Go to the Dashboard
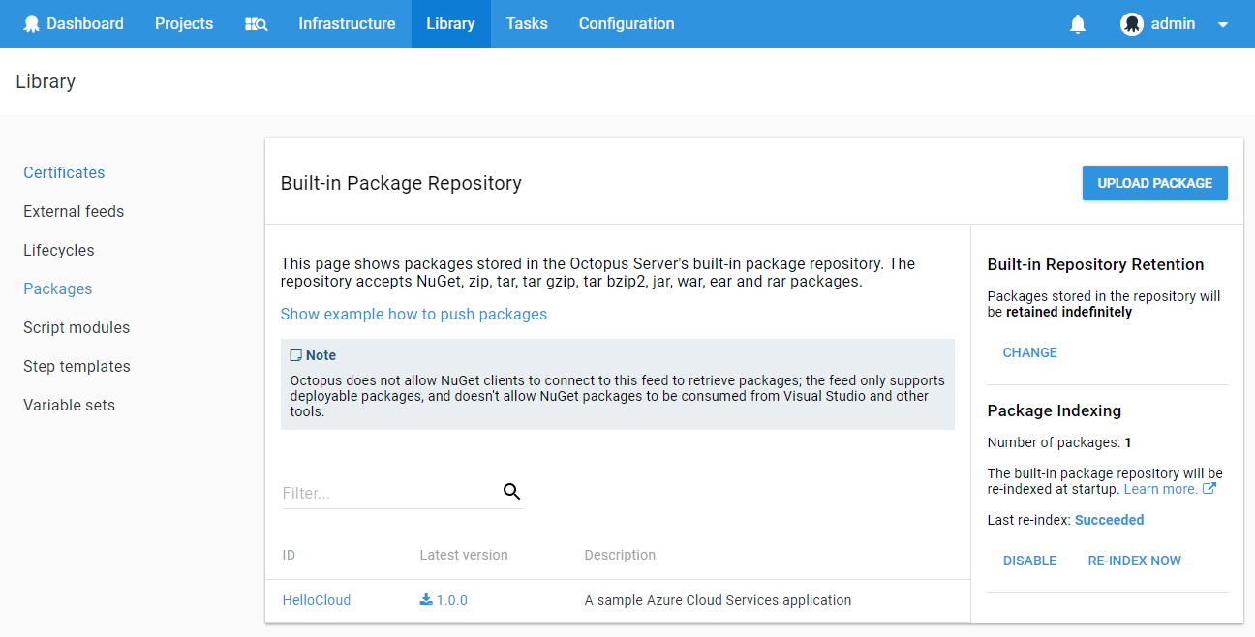The width and height of the screenshot is (1255, 637). pyautogui.click(x=82, y=23)
